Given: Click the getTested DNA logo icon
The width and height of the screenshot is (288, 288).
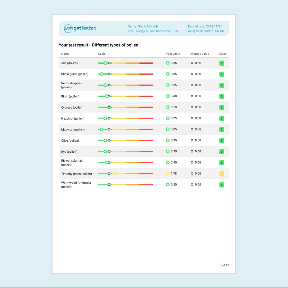Looking at the screenshot, I should [x=68, y=29].
